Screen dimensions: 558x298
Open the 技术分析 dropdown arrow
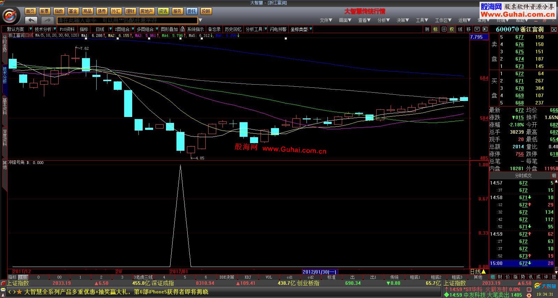pos(55,29)
